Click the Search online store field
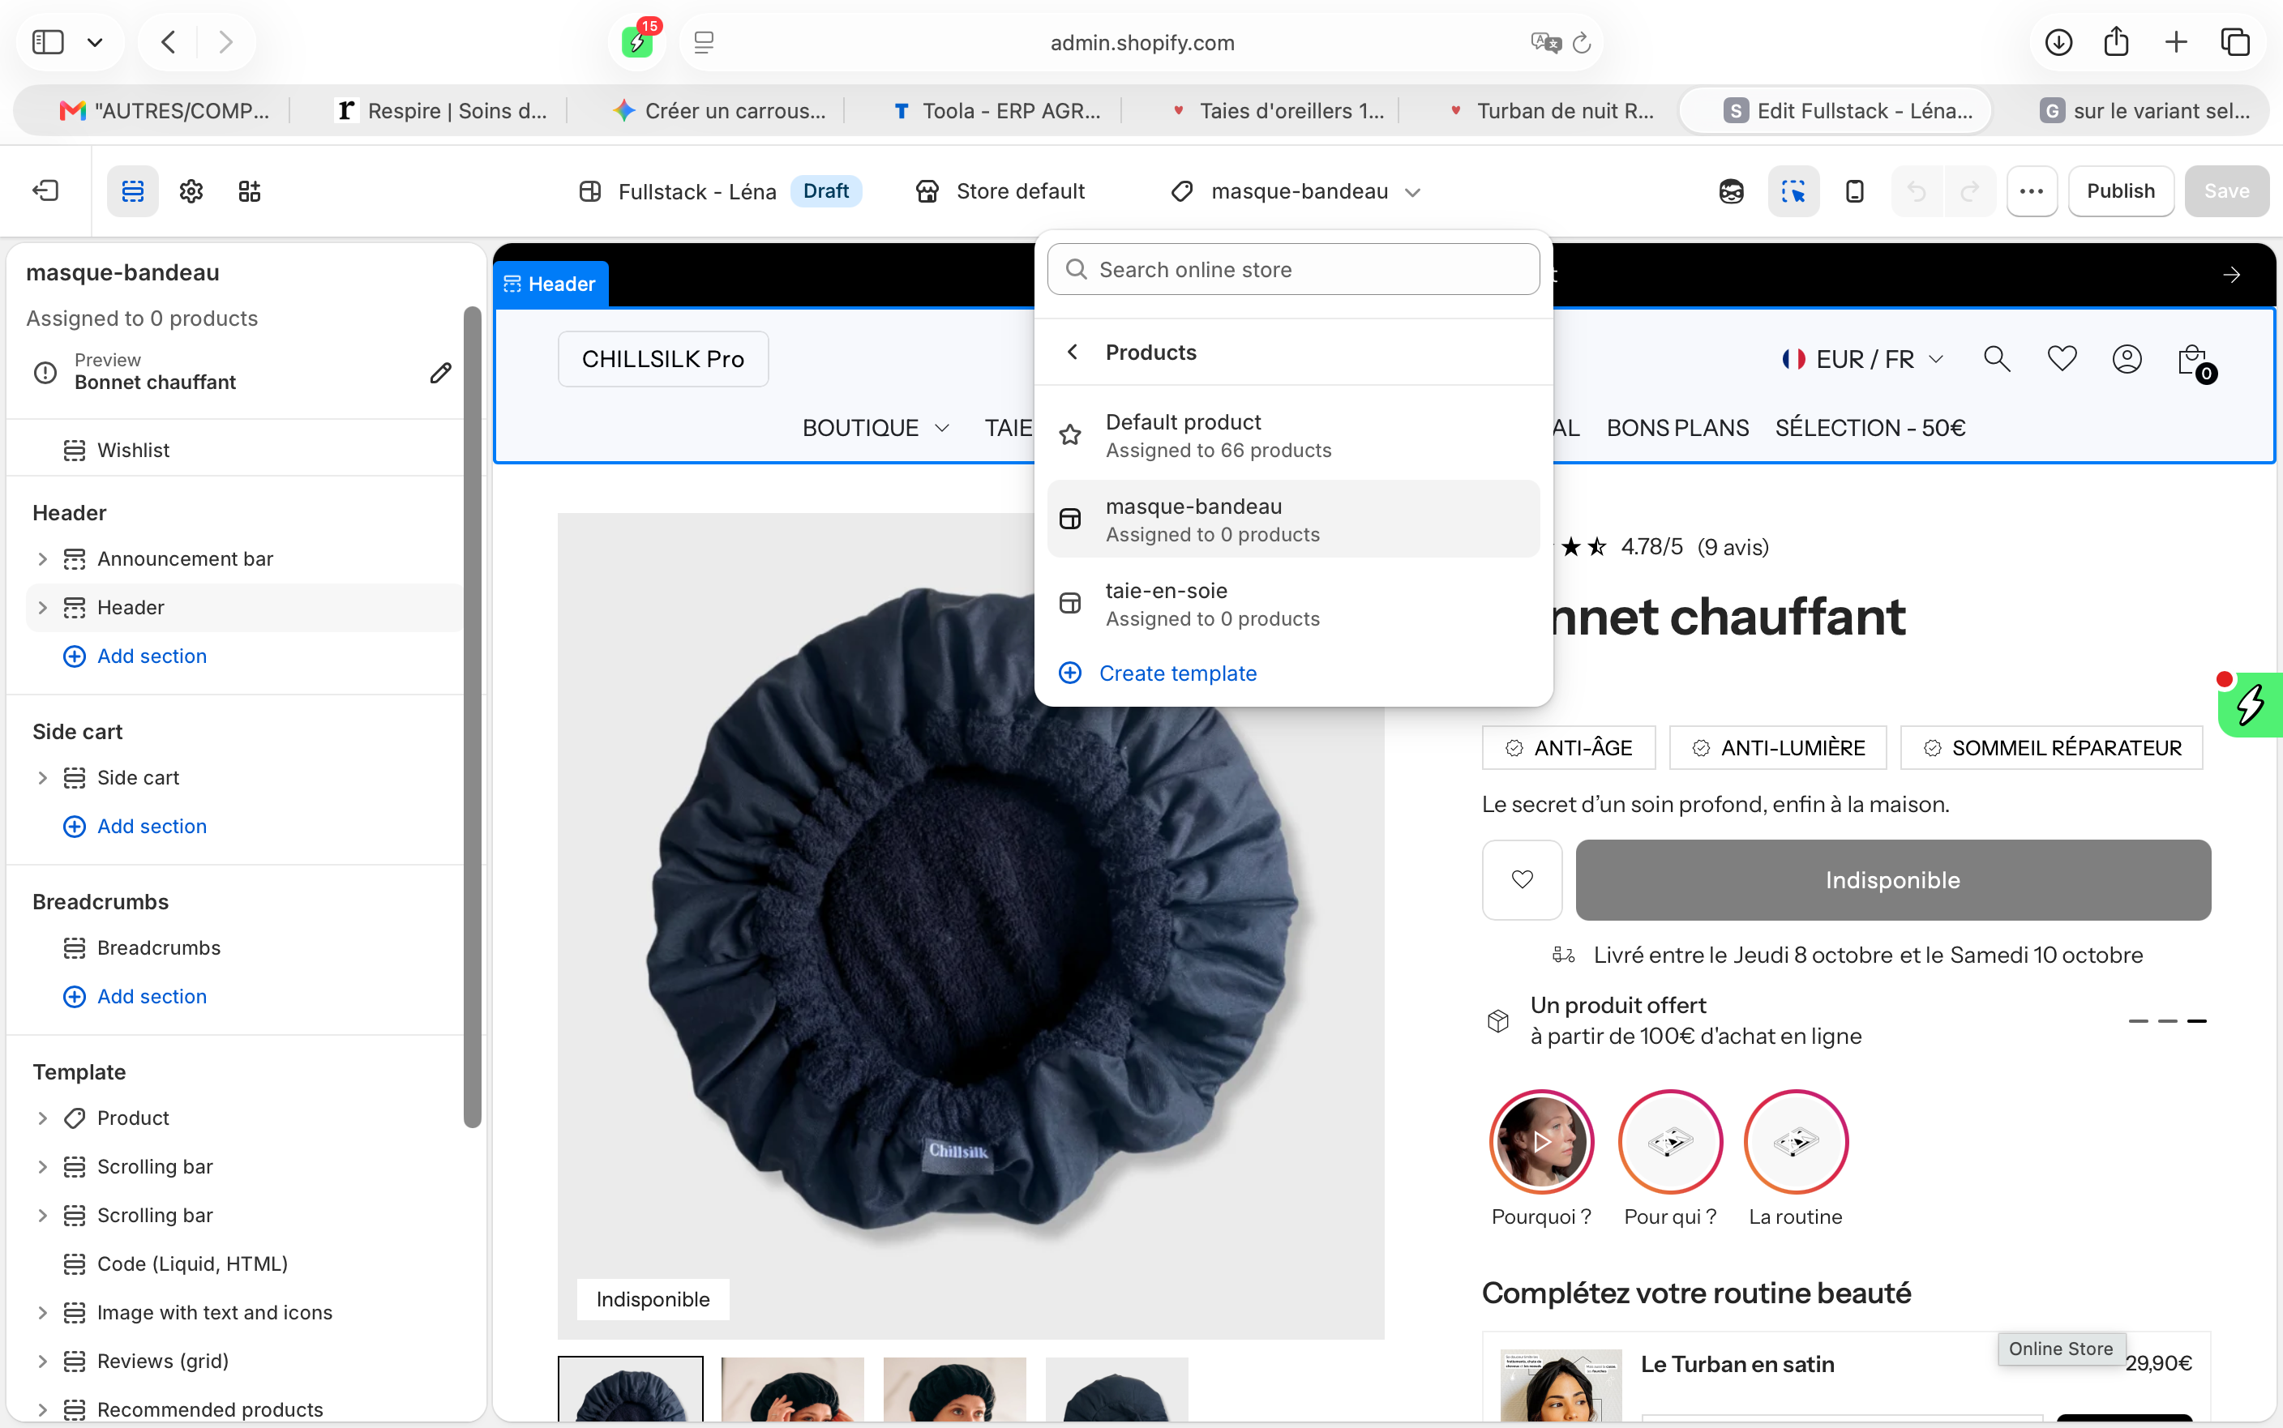This screenshot has width=2283, height=1428. [1293, 269]
